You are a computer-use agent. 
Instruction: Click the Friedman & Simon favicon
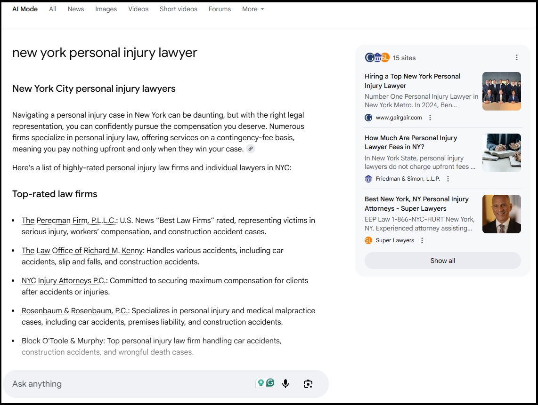(x=368, y=179)
